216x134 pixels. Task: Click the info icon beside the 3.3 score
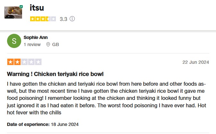coord(72,19)
